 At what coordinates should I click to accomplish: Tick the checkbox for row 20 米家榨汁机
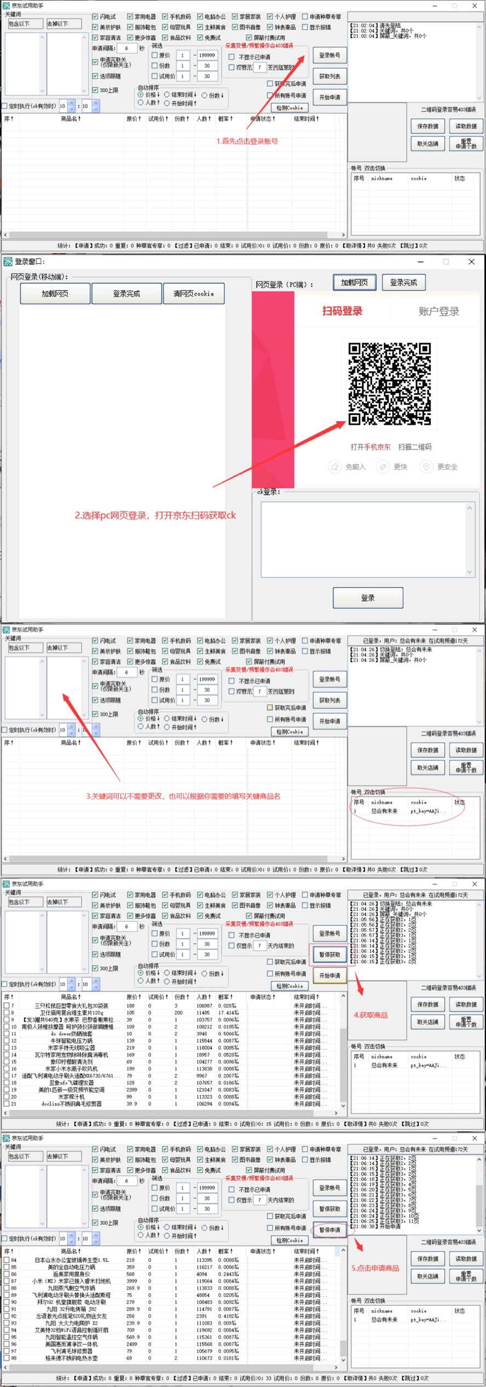(7, 1097)
